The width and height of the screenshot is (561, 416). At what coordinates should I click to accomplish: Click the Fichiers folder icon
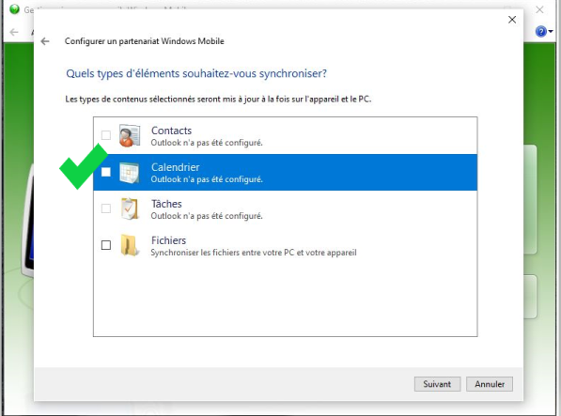129,245
